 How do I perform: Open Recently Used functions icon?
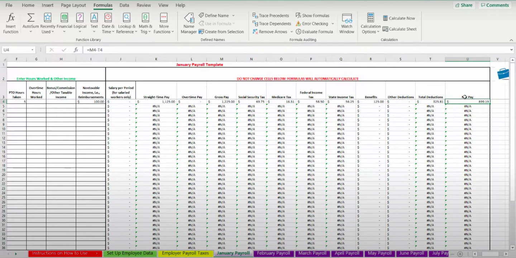(47, 18)
